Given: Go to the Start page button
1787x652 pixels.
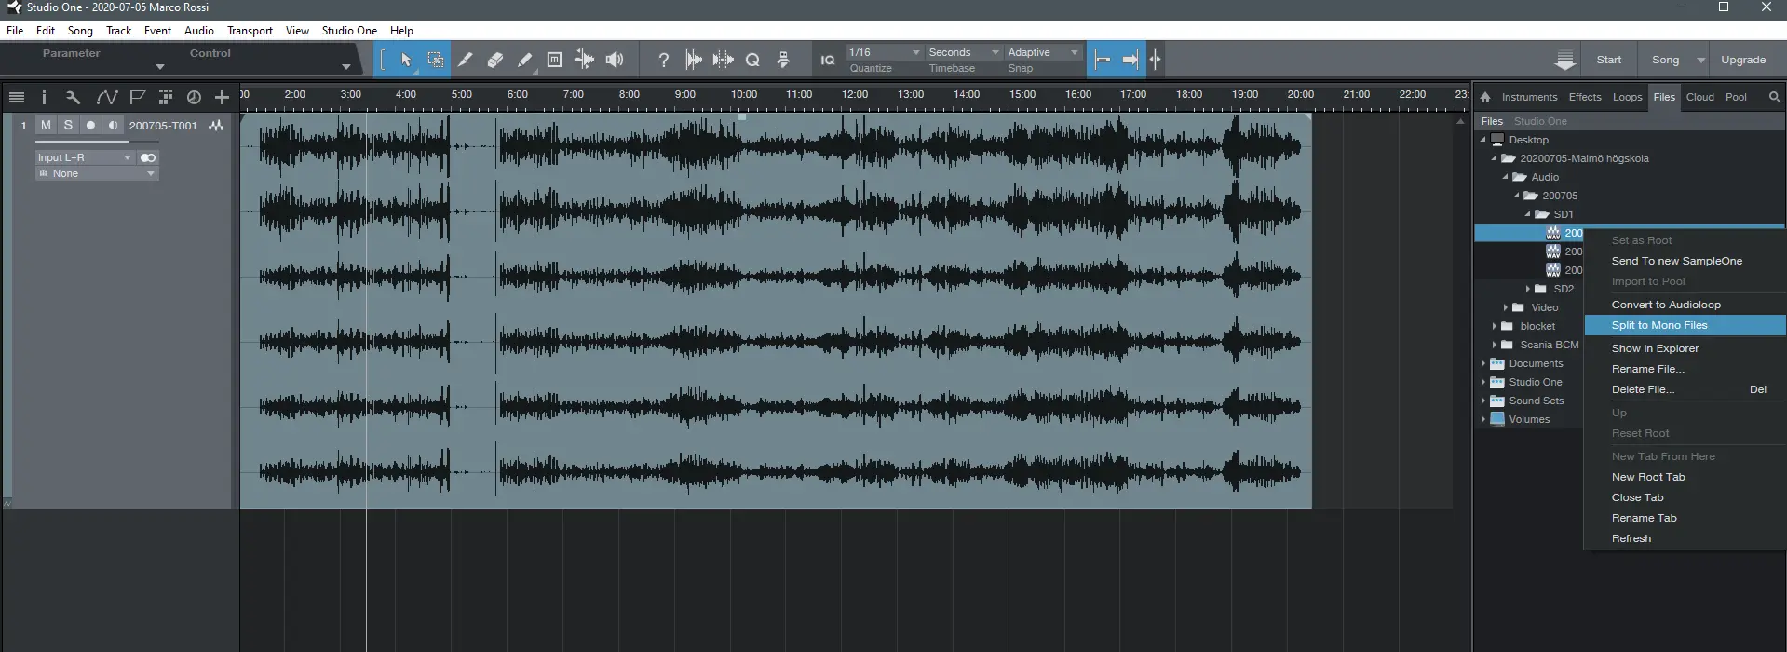Looking at the screenshot, I should [x=1608, y=60].
